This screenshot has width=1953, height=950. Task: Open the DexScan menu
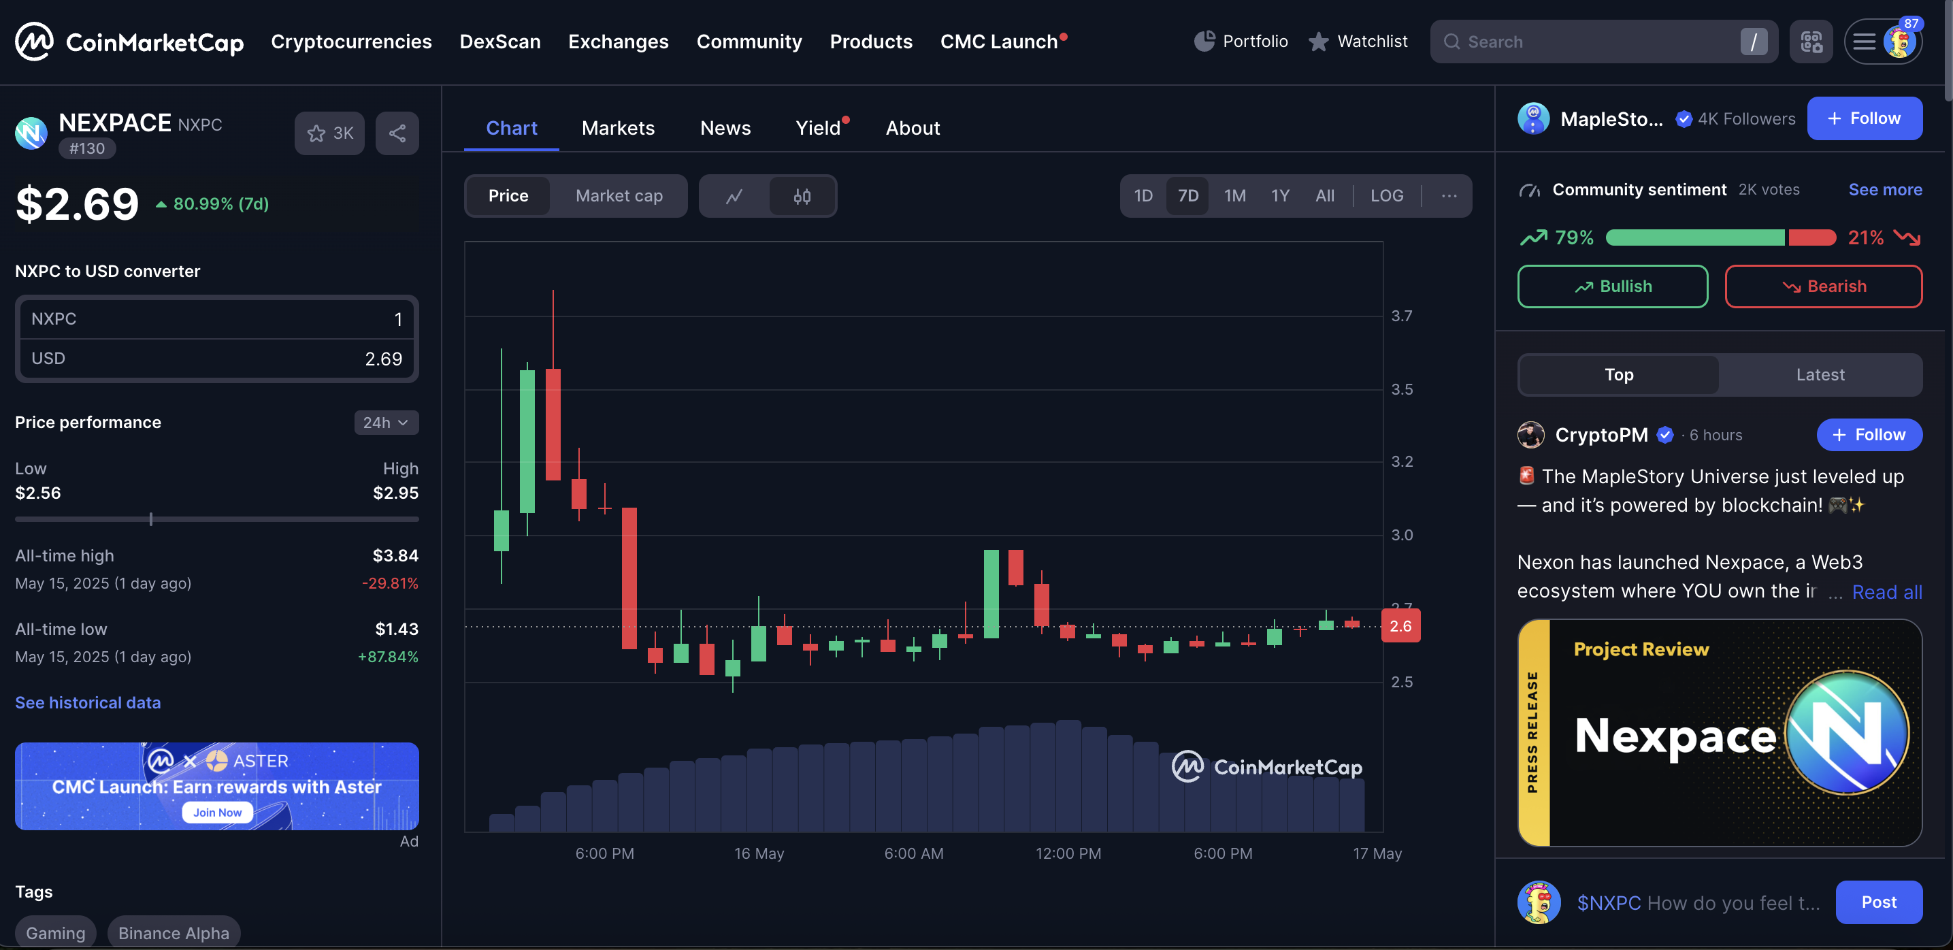[x=499, y=42]
